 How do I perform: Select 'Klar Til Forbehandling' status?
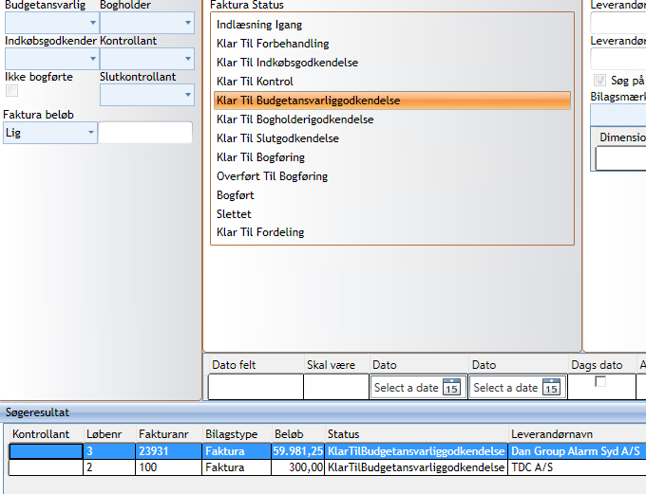tap(392, 44)
